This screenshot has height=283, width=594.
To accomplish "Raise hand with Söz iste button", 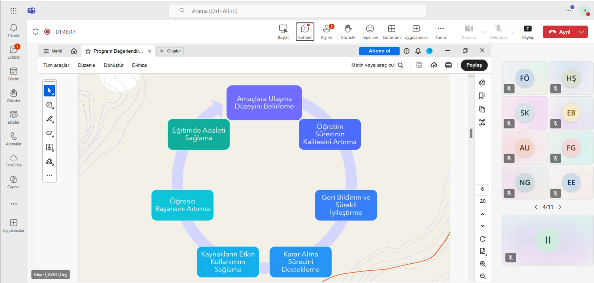I will pyautogui.click(x=348, y=32).
